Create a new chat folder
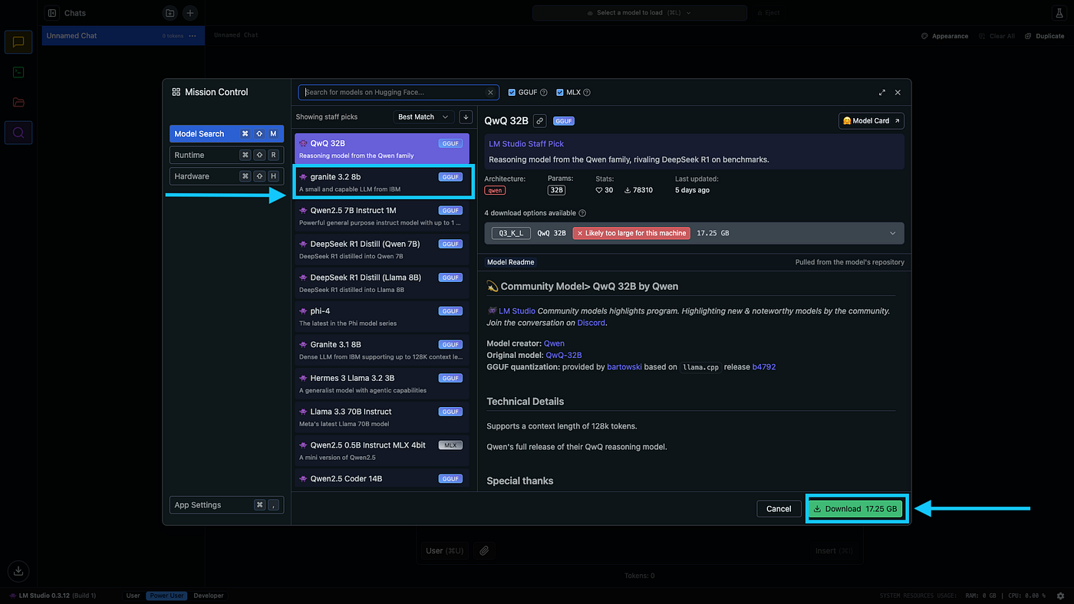 tap(170, 13)
